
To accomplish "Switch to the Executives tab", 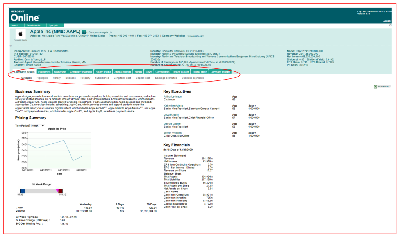I will click(x=45, y=72).
